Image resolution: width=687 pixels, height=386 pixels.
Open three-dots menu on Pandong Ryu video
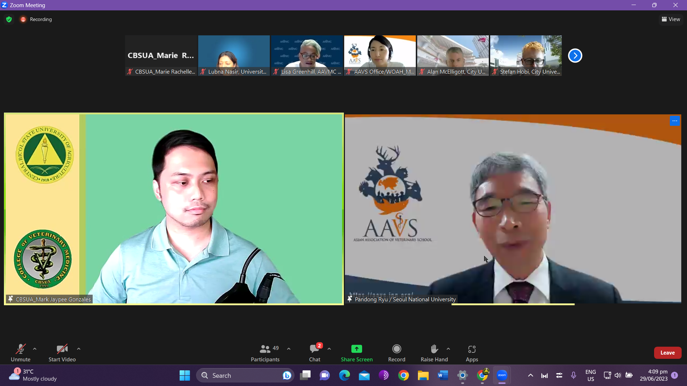674,121
